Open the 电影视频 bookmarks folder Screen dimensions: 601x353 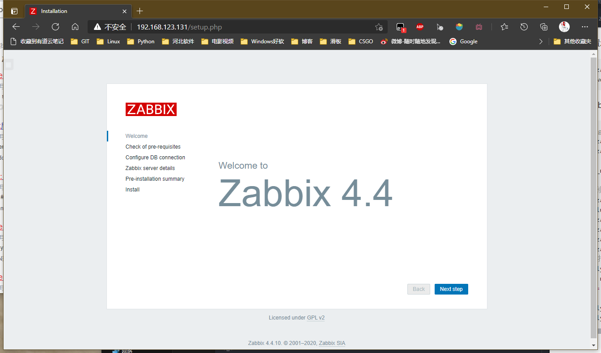217,42
